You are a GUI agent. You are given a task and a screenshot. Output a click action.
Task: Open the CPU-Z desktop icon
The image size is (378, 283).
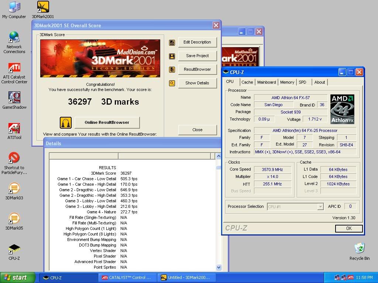[14, 250]
